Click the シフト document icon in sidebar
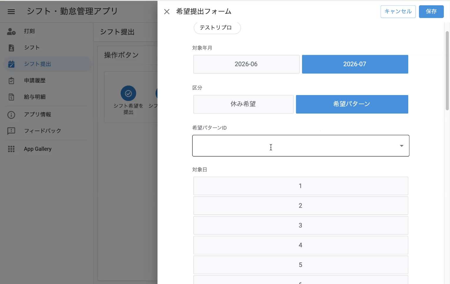450x284 pixels. pyautogui.click(x=11, y=48)
